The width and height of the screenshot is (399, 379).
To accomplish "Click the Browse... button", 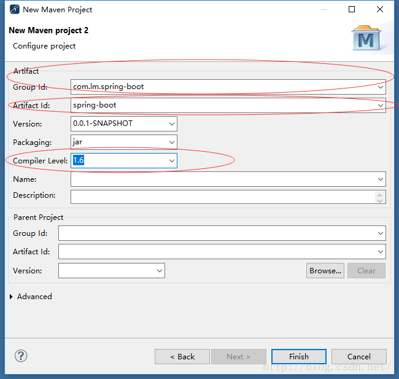I will [325, 270].
